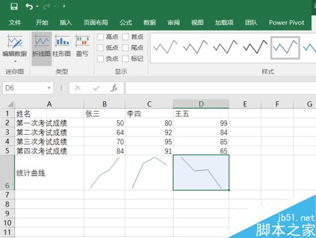Select row 6 header

click(x=7, y=173)
